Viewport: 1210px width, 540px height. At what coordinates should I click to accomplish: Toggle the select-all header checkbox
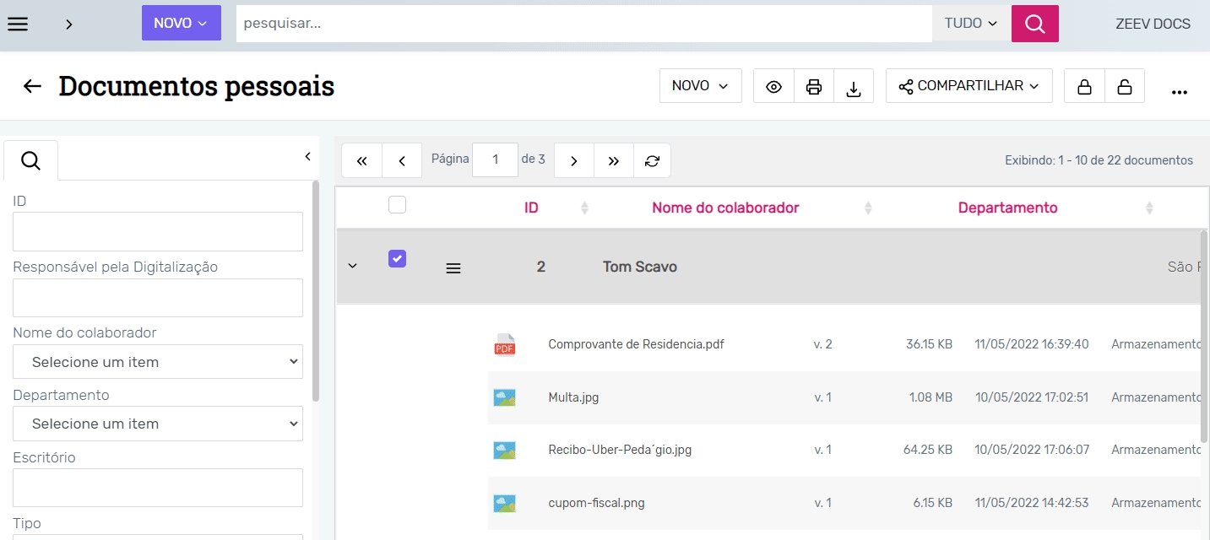[x=397, y=204]
